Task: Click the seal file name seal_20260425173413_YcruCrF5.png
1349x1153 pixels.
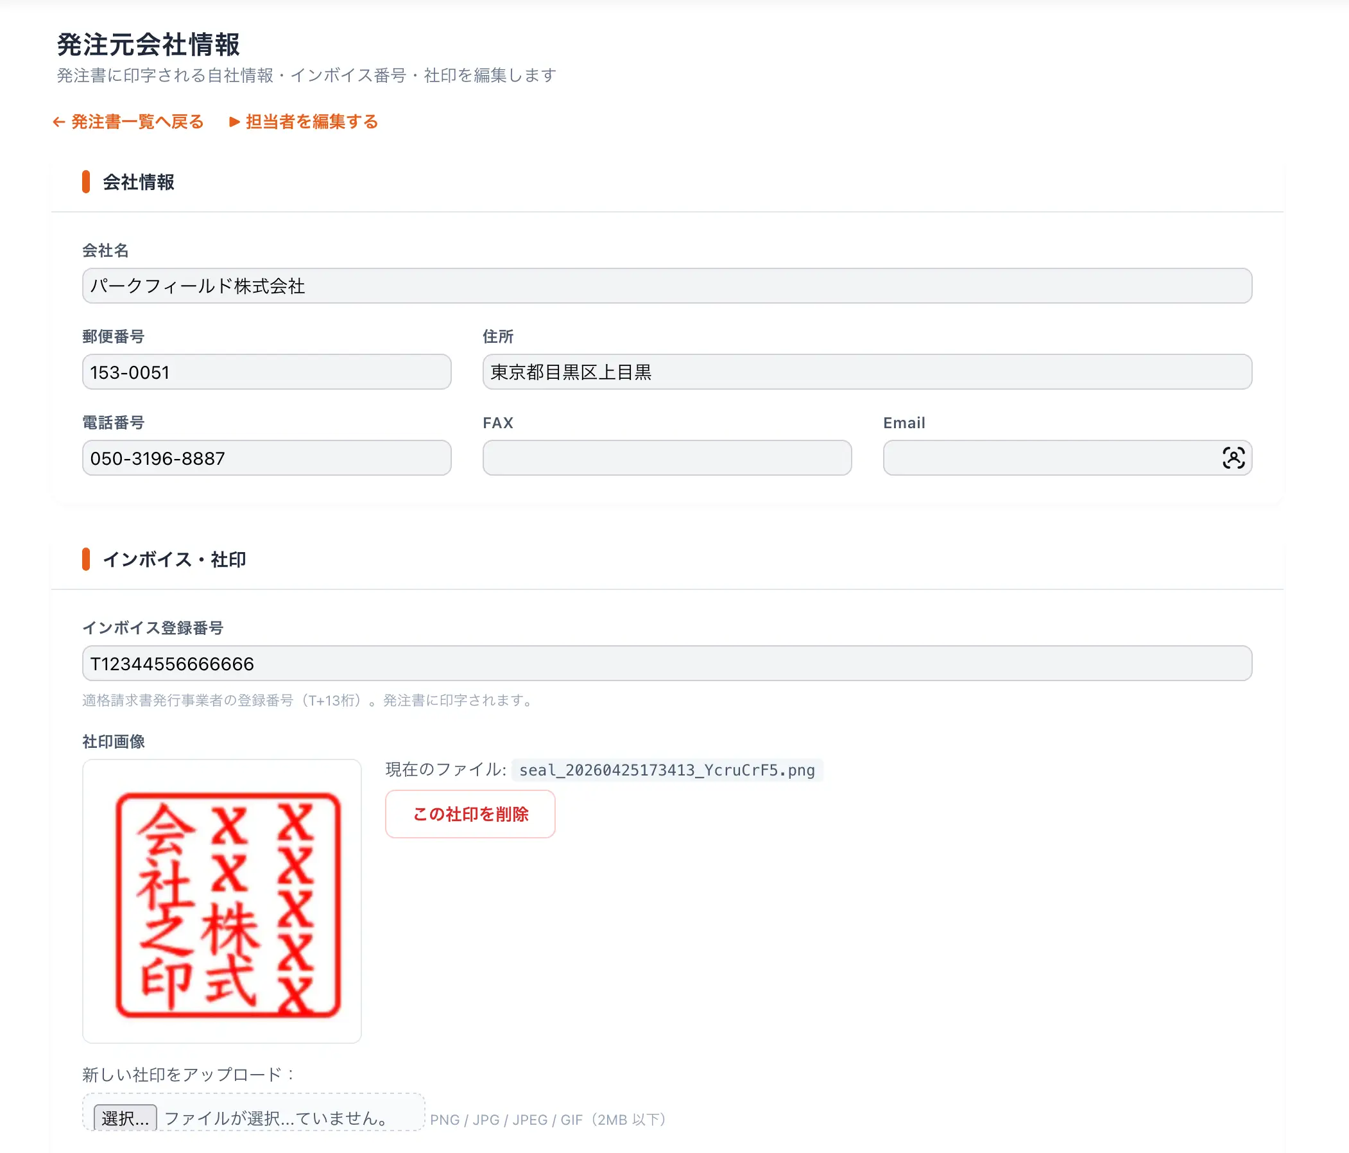Action: pos(667,770)
